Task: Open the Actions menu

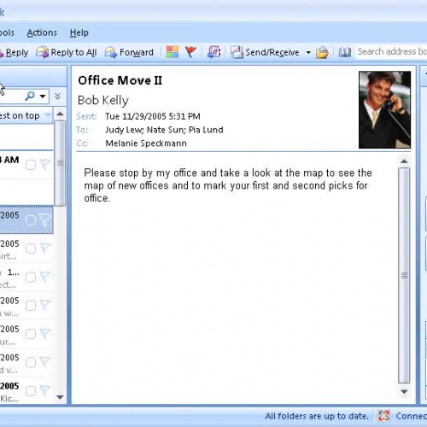Action: pyautogui.click(x=42, y=32)
